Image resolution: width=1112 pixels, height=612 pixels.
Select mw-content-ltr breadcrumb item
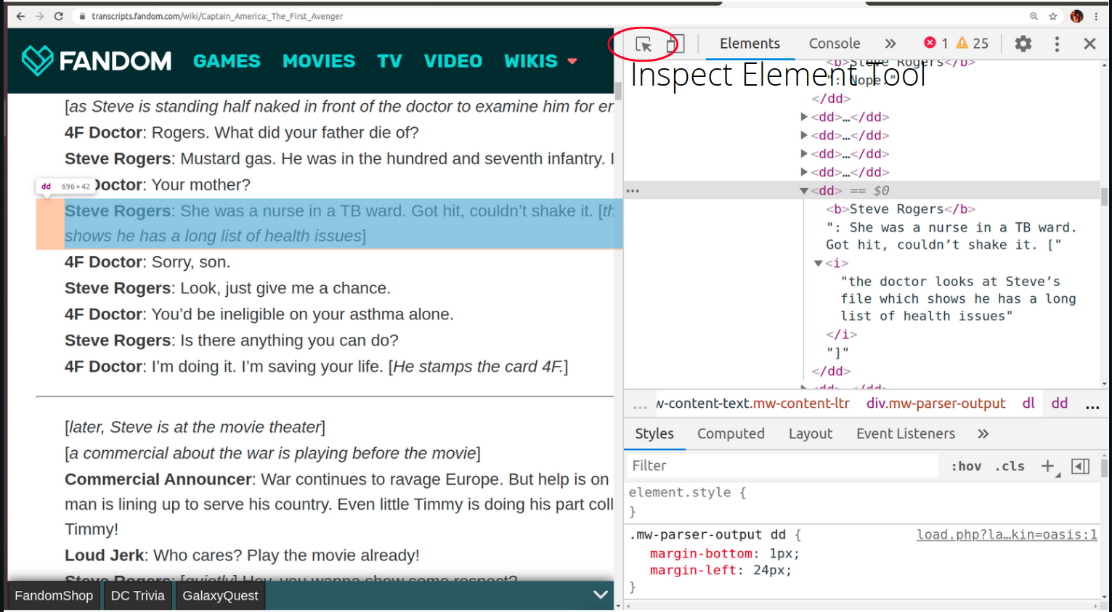(x=752, y=403)
